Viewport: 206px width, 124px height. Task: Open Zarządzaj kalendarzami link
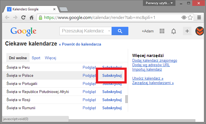point(153,83)
